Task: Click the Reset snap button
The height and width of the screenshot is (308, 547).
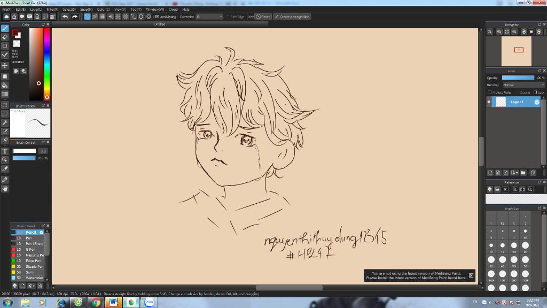Action: click(x=263, y=17)
